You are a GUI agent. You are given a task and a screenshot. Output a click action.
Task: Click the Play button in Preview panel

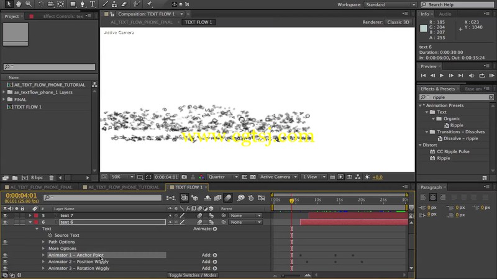click(442, 76)
